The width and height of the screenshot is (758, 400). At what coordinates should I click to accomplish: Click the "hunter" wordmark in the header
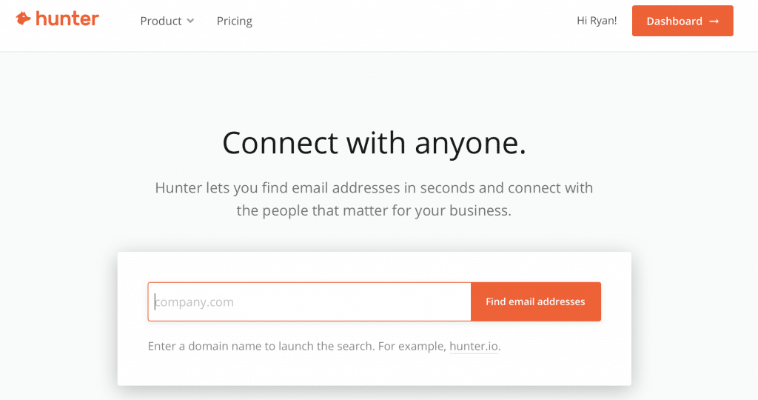(x=67, y=19)
